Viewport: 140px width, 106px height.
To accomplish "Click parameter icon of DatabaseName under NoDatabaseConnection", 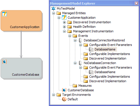I will pos(91,72).
